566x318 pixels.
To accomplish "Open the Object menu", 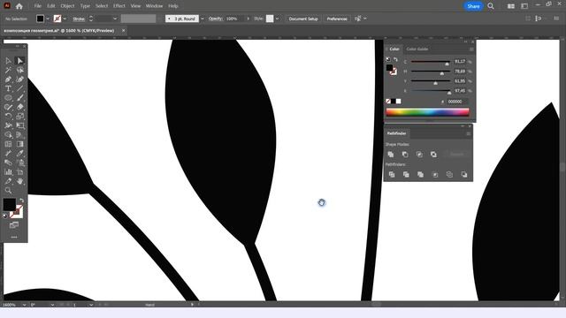I will coord(67,6).
